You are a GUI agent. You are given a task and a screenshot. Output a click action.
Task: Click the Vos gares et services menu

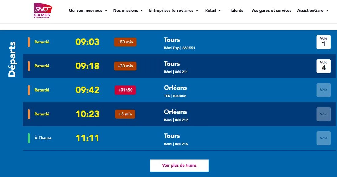tap(271, 10)
